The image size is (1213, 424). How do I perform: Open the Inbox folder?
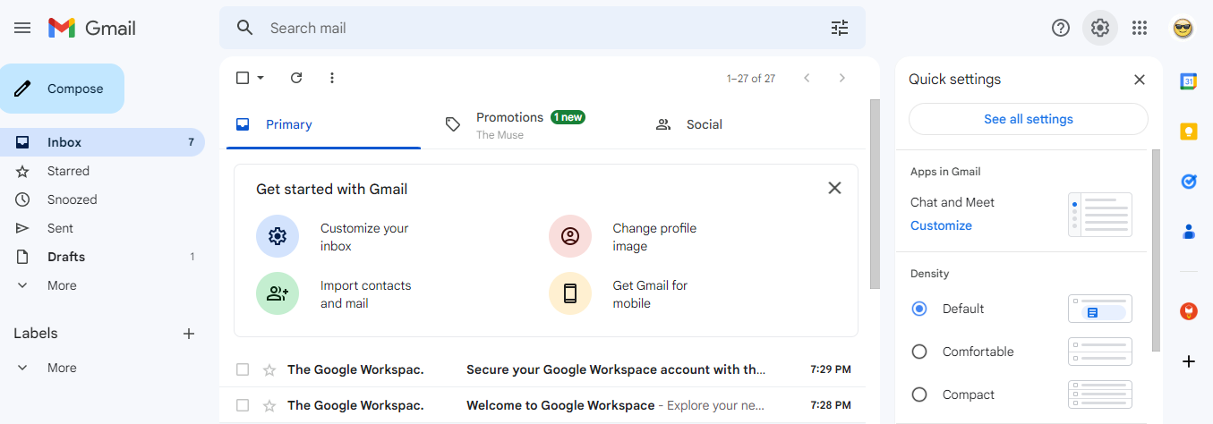(103, 142)
